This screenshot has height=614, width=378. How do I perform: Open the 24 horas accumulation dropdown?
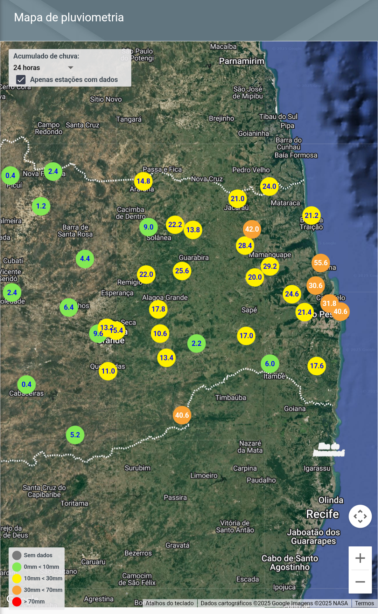(x=42, y=68)
